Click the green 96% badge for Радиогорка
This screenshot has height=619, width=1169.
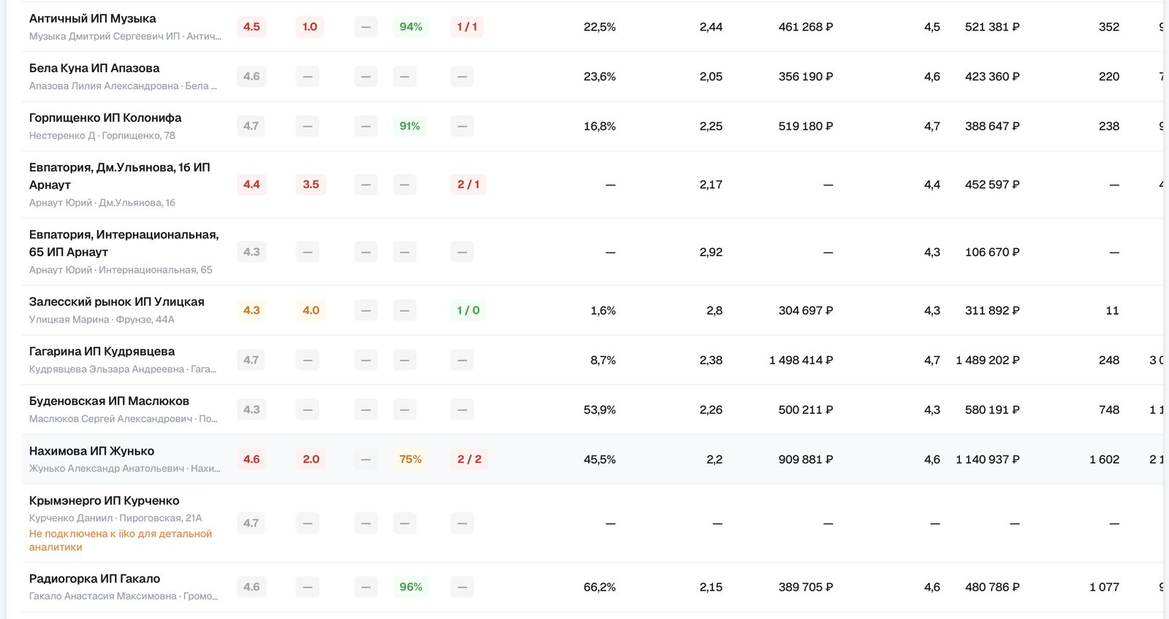tap(411, 587)
